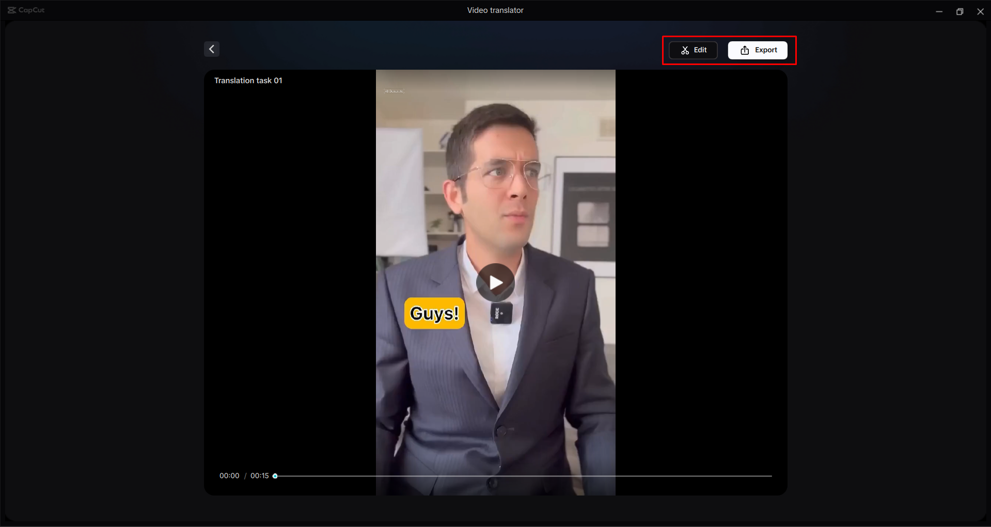
Task: Click the Export button
Action: coord(758,50)
